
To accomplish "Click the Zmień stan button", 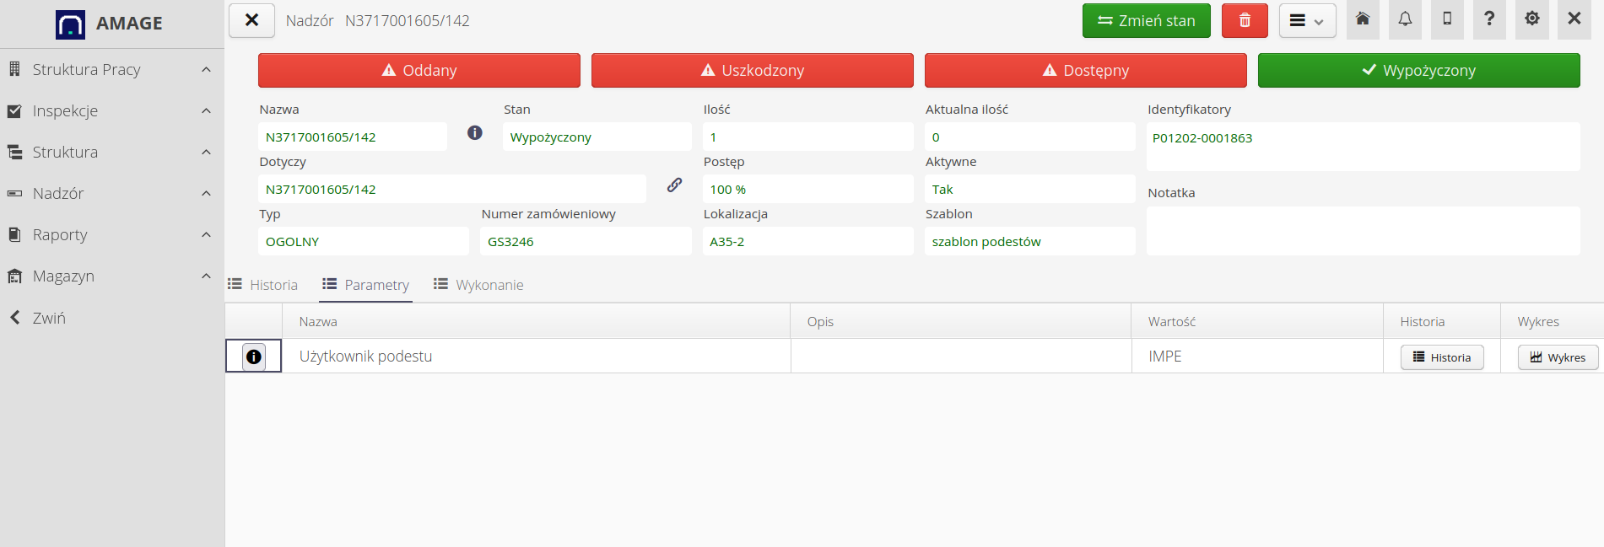I will 1146,21.
